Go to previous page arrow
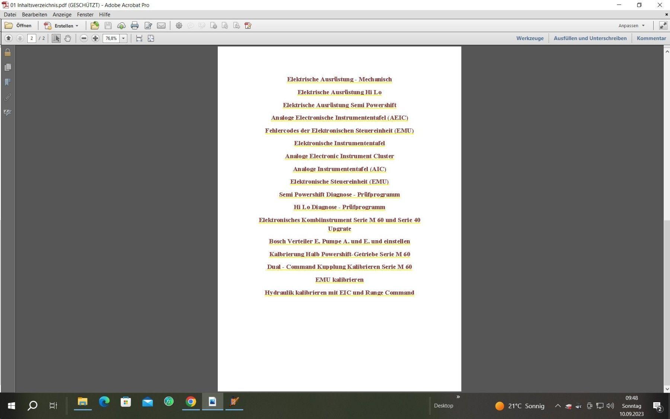670x419 pixels. [x=9, y=38]
